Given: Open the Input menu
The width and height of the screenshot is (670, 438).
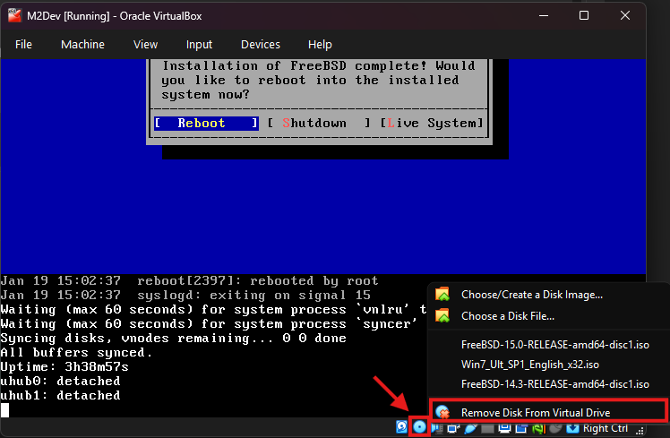Looking at the screenshot, I should point(199,44).
